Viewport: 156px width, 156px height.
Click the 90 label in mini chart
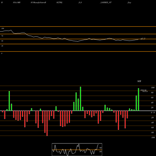[100, 148]
